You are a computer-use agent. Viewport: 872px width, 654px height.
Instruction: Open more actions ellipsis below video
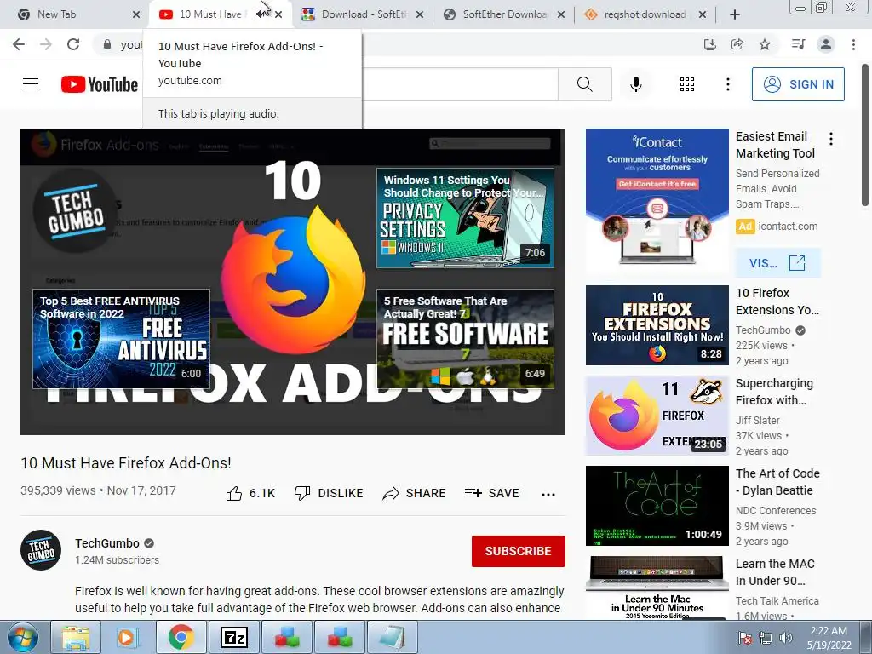click(x=548, y=495)
